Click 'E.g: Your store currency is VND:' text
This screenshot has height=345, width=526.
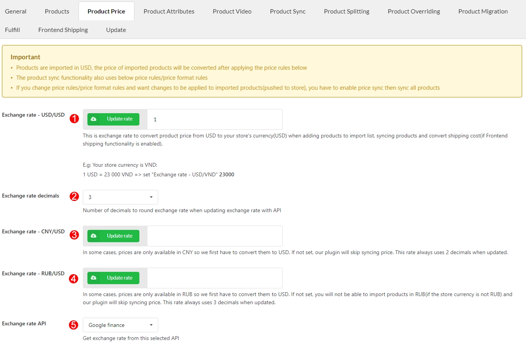[120, 165]
